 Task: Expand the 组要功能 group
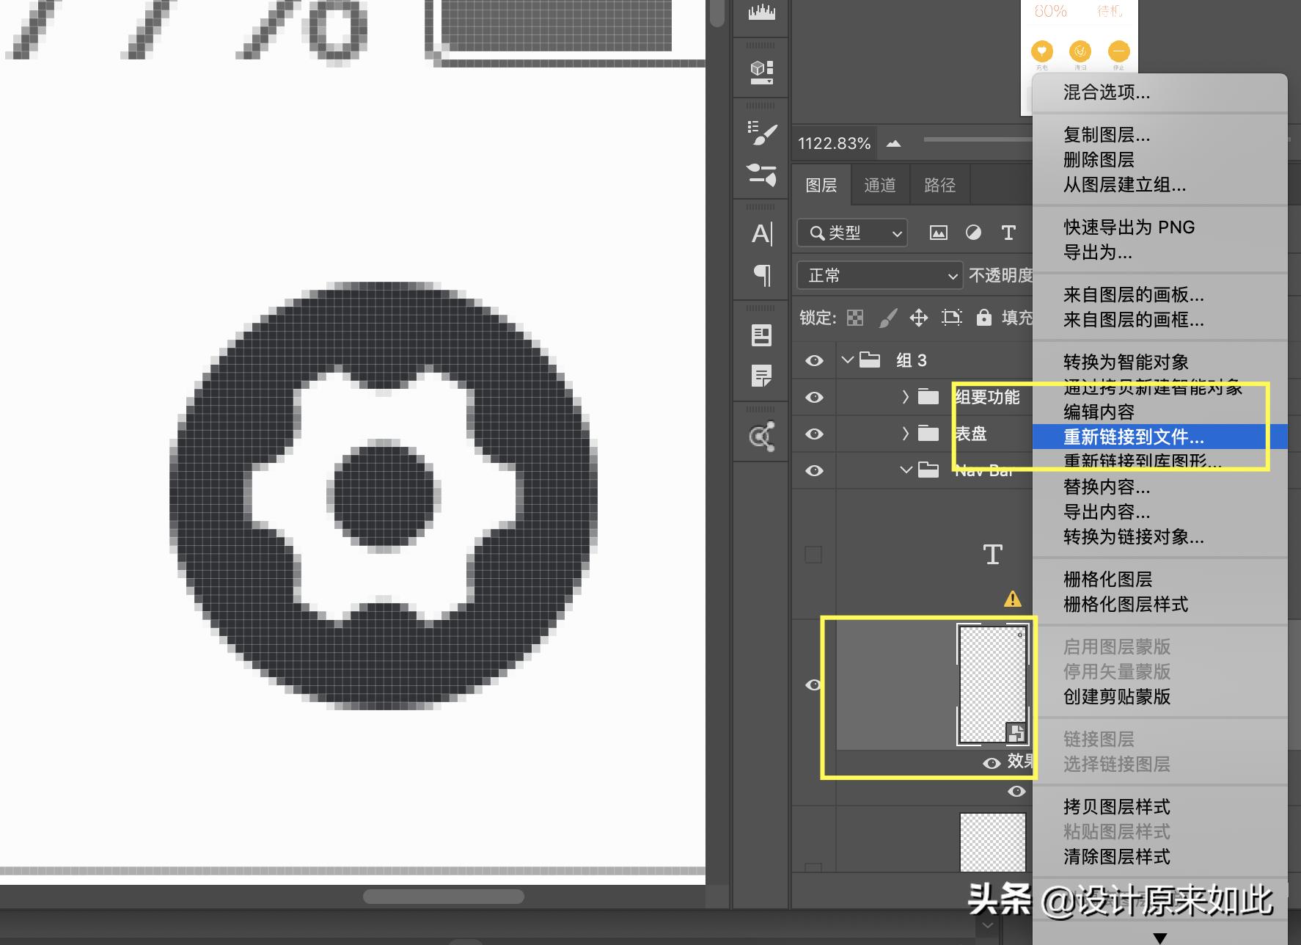tap(906, 397)
